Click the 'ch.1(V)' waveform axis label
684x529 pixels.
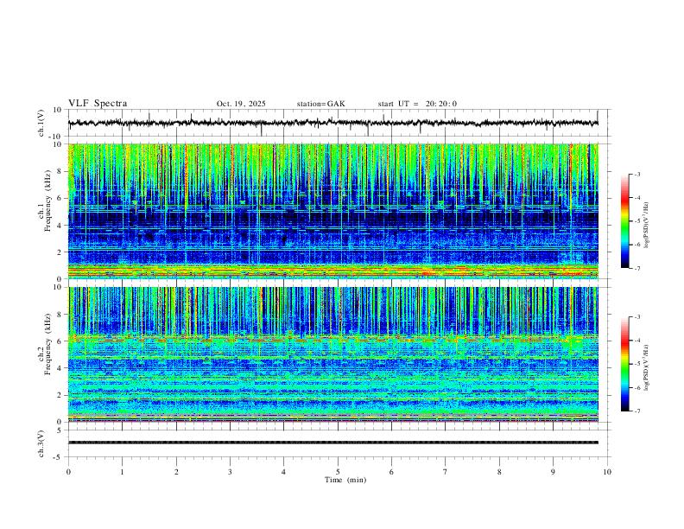(41, 123)
